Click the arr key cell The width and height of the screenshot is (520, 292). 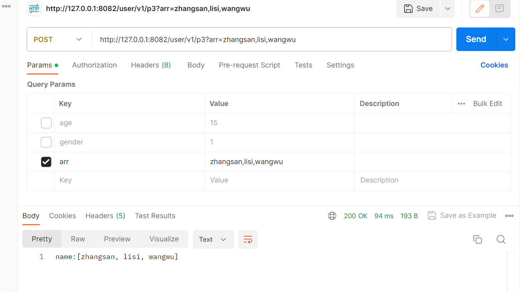point(129,162)
